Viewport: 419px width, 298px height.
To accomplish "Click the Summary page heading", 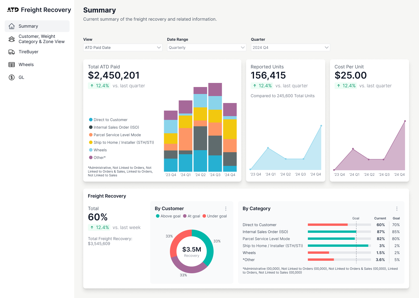I will point(100,10).
